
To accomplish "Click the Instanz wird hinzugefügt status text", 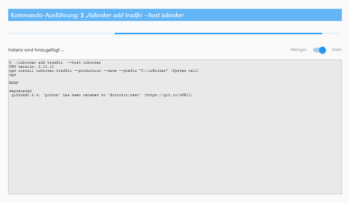I will coord(37,50).
